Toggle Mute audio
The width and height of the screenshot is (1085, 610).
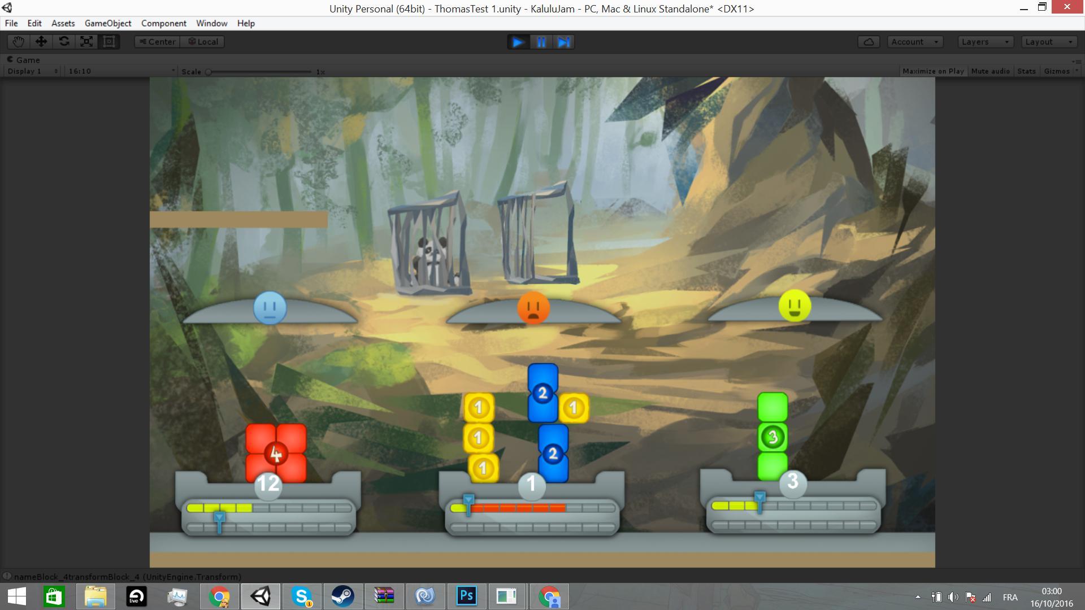point(990,71)
